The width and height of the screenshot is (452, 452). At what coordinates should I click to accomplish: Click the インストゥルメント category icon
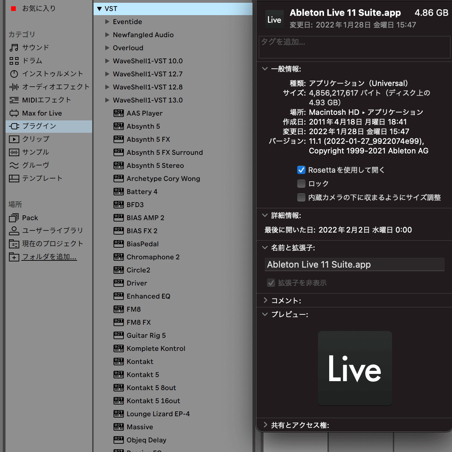click(x=14, y=74)
